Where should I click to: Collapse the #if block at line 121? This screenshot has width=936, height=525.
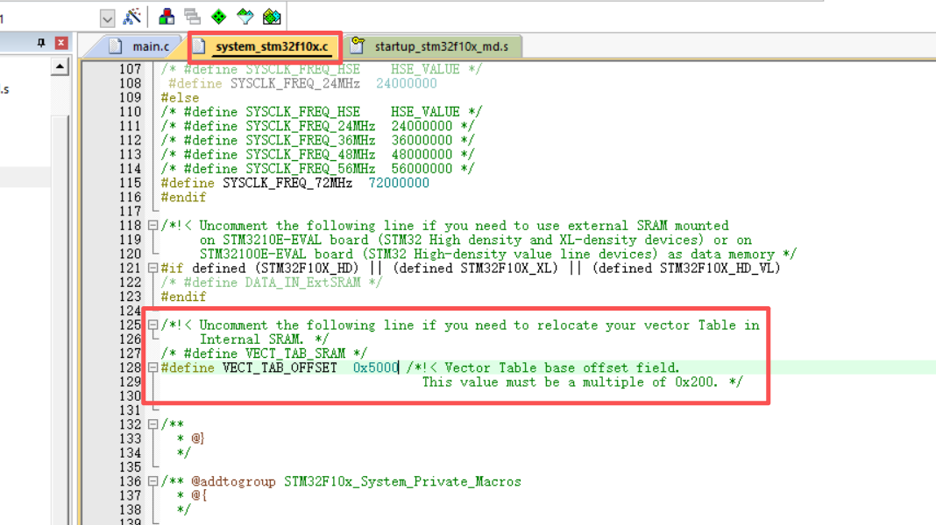(x=152, y=268)
